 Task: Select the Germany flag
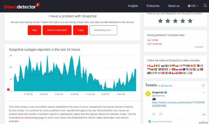[x=173, y=66]
